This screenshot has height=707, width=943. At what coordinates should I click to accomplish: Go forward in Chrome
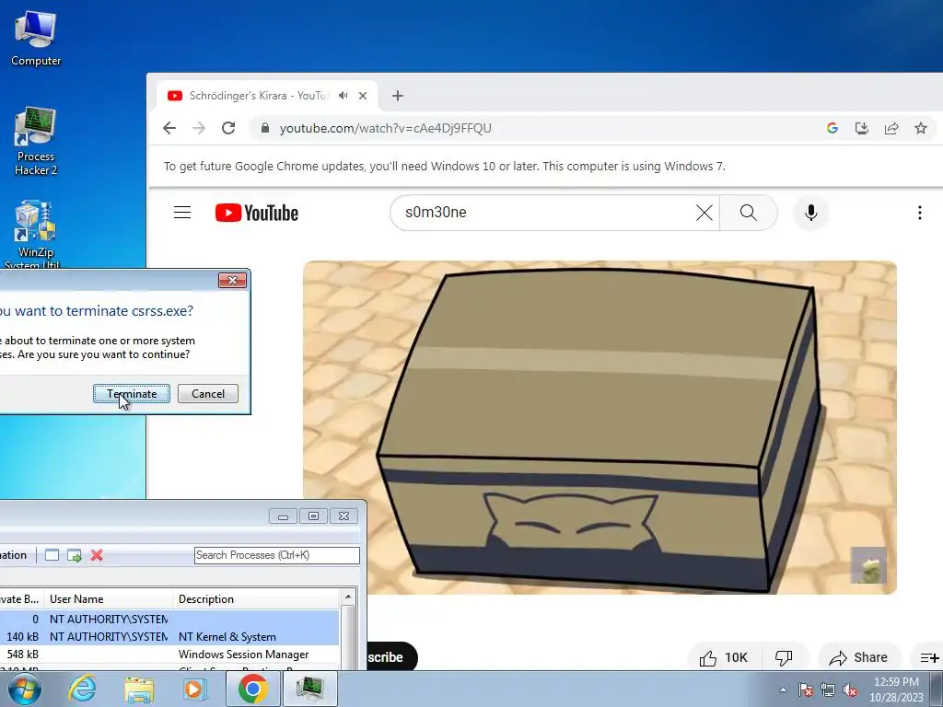[x=199, y=128]
